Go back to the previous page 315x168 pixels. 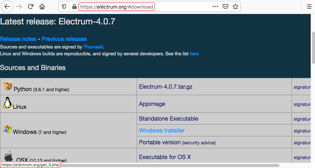click(7, 6)
